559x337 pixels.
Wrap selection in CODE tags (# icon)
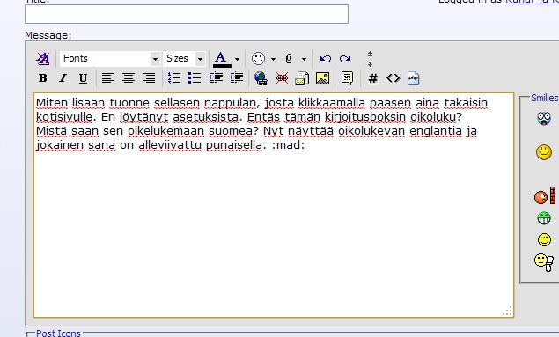(x=373, y=78)
